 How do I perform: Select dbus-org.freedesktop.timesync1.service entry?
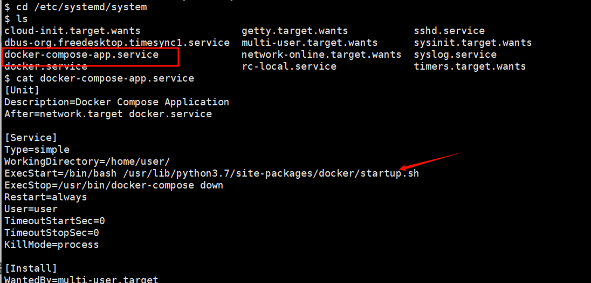(x=117, y=43)
